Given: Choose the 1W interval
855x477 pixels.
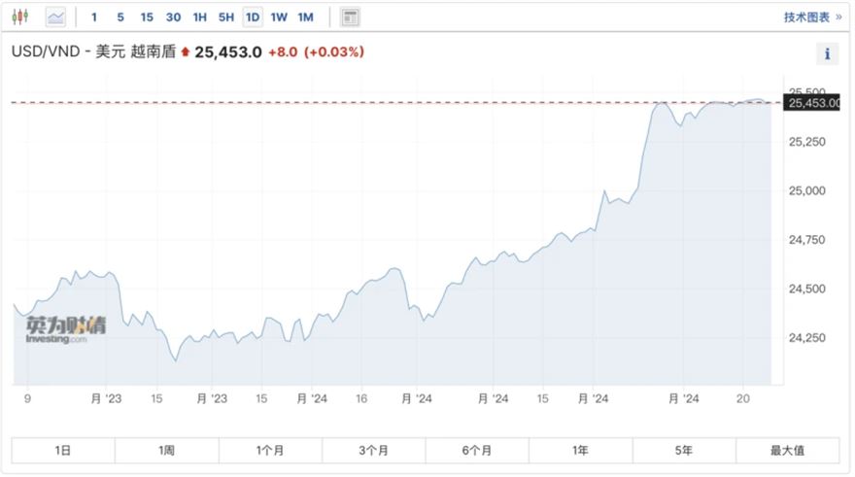Looking at the screenshot, I should coord(279,17).
